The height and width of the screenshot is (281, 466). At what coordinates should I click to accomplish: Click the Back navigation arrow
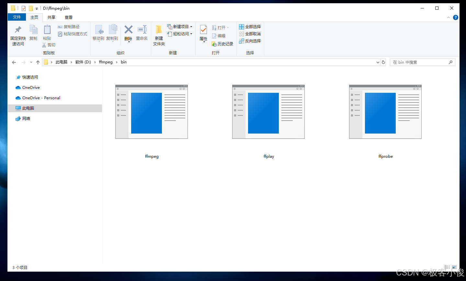[14, 62]
